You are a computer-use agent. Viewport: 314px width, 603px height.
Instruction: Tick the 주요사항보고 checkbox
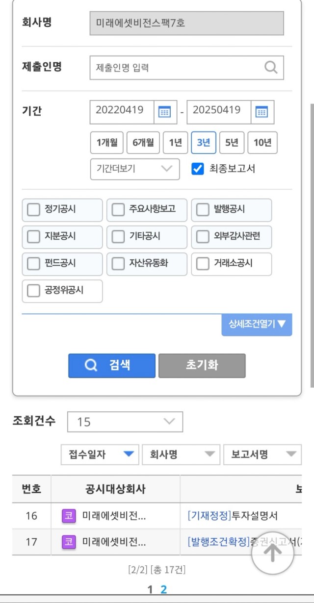pyautogui.click(x=118, y=210)
